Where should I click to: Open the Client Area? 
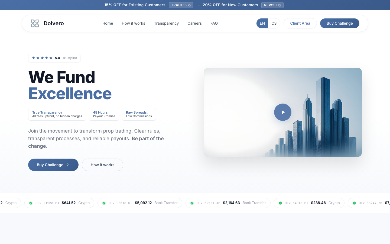(300, 23)
